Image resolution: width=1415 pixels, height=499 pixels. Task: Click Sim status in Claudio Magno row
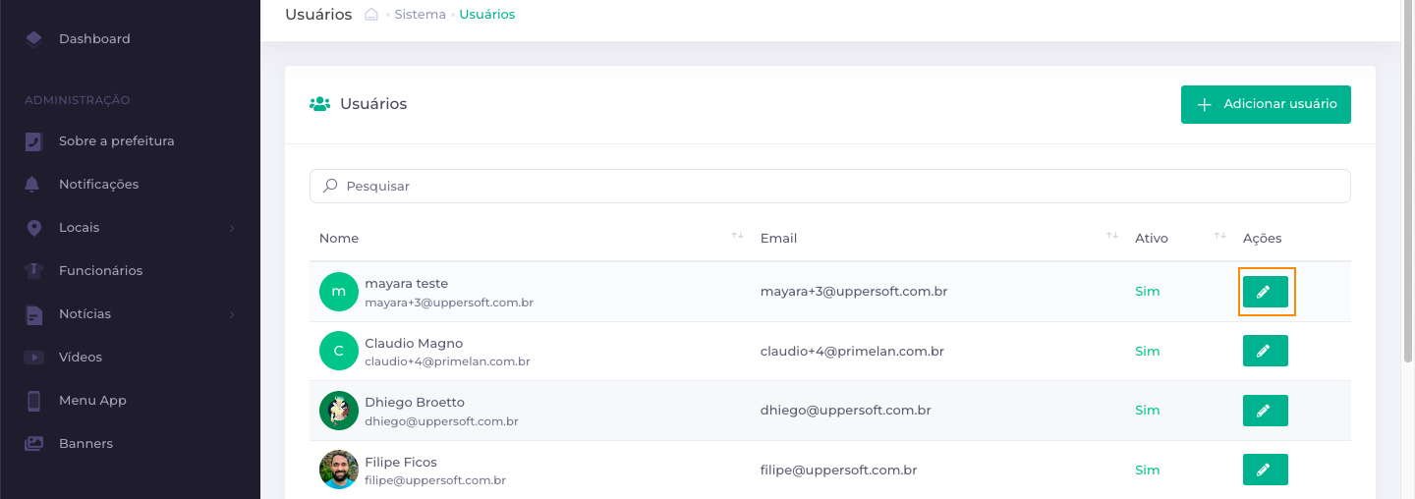click(1148, 351)
